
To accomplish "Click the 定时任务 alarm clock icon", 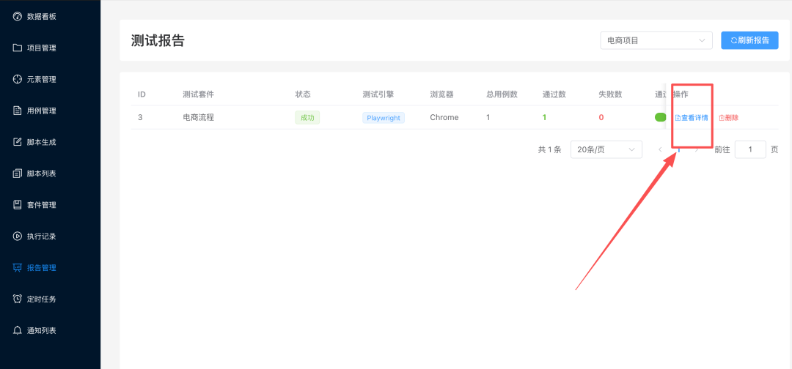I will pyautogui.click(x=17, y=299).
